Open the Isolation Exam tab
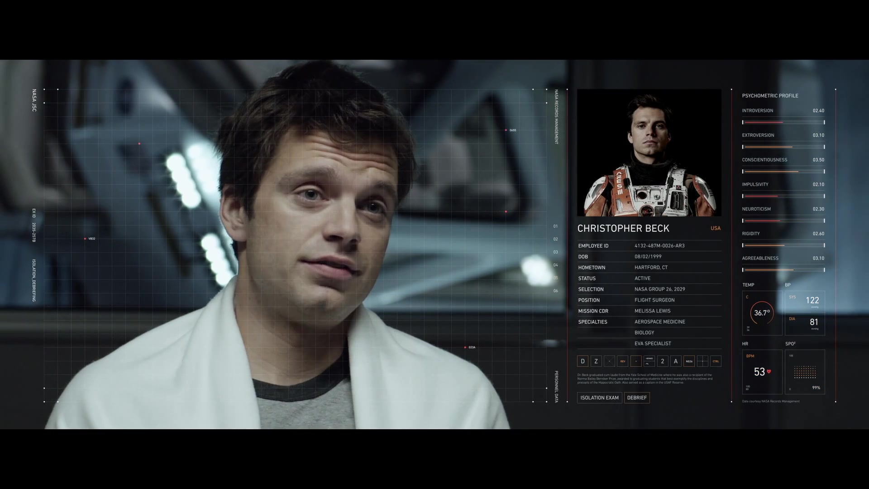 point(599,398)
